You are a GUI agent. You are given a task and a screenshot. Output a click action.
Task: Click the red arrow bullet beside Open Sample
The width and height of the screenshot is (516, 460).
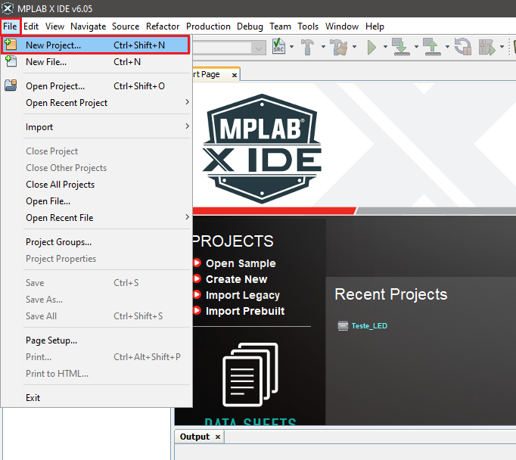tap(197, 263)
